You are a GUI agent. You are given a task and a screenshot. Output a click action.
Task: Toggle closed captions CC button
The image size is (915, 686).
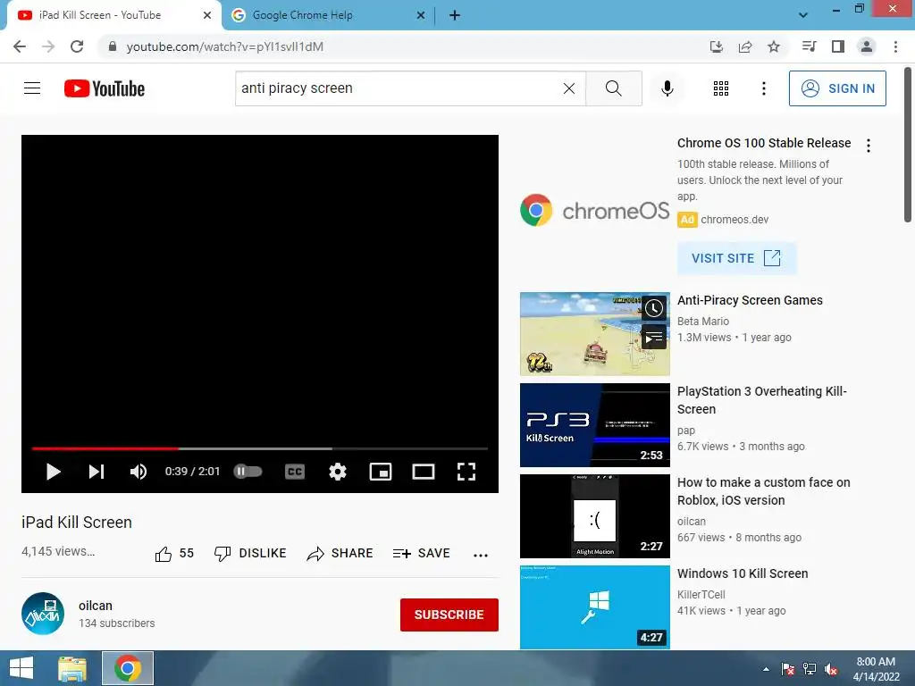click(x=295, y=472)
